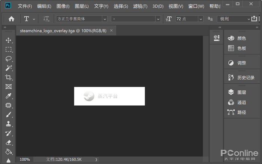This screenshot has height=164, width=262.
Task: Toggle text orientation in options bar
Action: click(46, 19)
